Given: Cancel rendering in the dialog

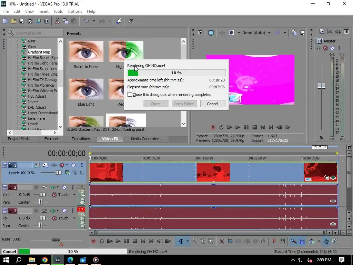Looking at the screenshot, I should coord(212,104).
